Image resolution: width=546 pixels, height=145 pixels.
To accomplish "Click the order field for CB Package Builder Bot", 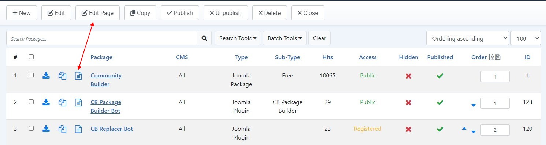I will coord(495,103).
